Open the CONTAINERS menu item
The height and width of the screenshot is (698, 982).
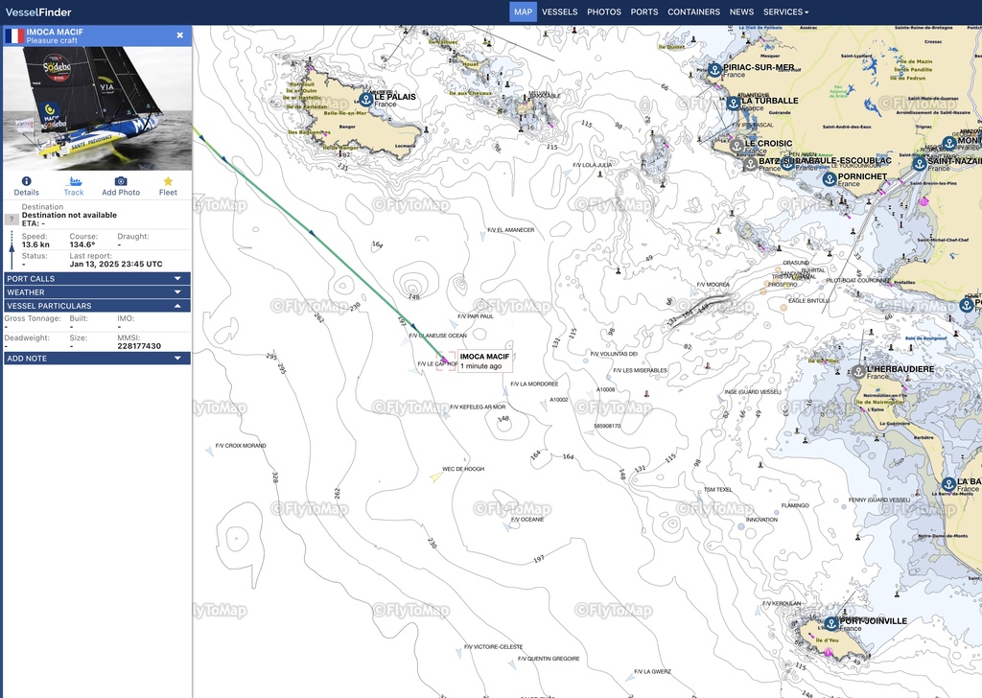click(x=693, y=12)
